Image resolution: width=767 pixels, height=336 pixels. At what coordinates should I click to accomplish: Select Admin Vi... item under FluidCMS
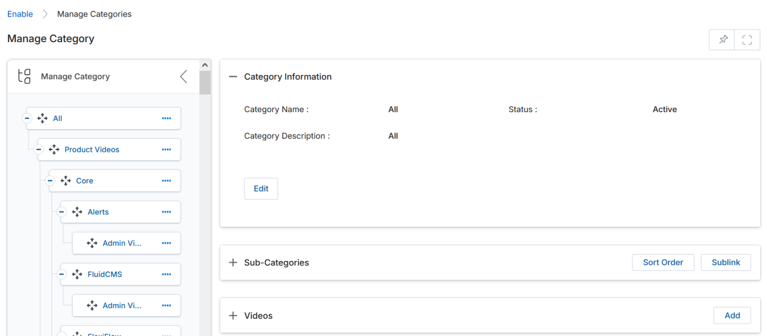[x=122, y=306]
